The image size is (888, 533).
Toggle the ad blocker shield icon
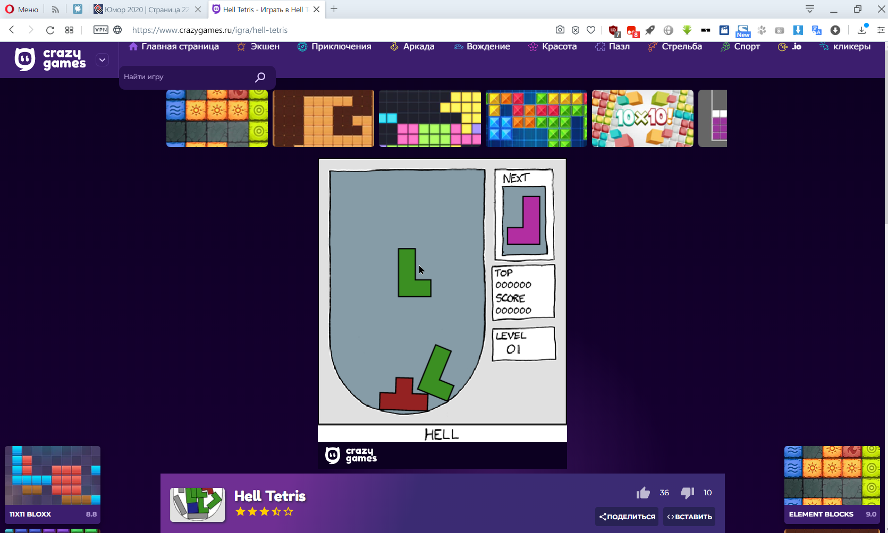point(576,30)
